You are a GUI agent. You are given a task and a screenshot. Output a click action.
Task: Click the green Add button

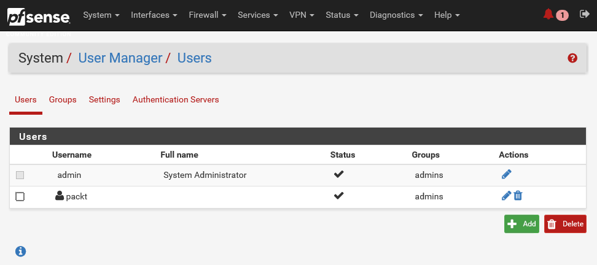pos(521,224)
